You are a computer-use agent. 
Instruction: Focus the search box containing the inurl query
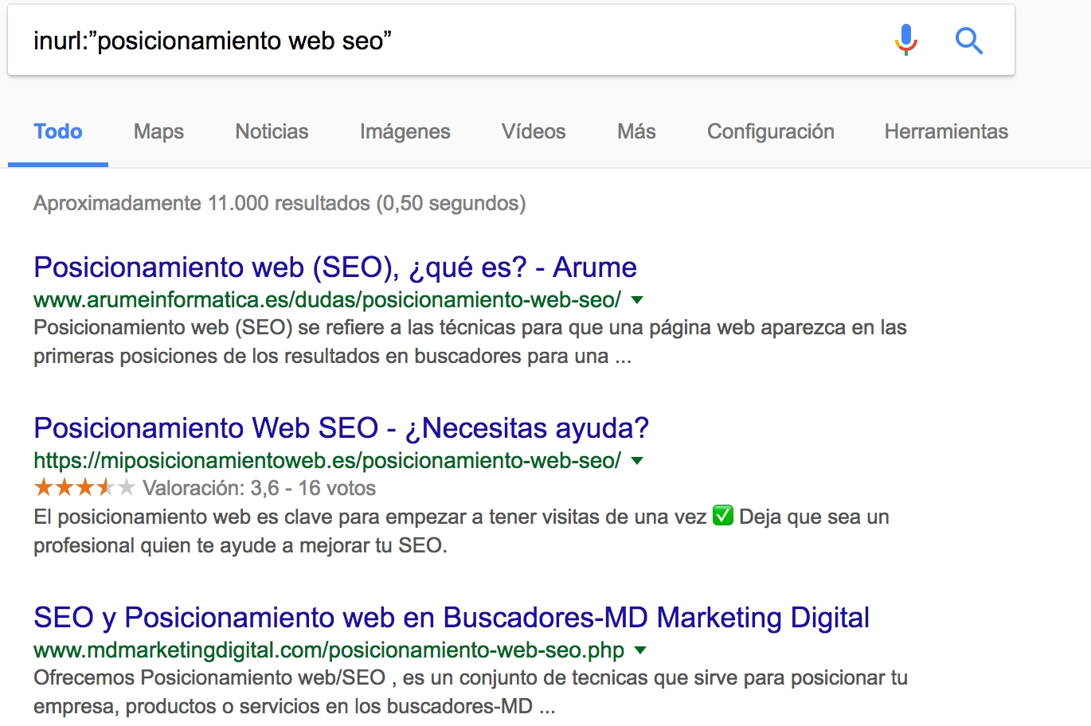(446, 41)
